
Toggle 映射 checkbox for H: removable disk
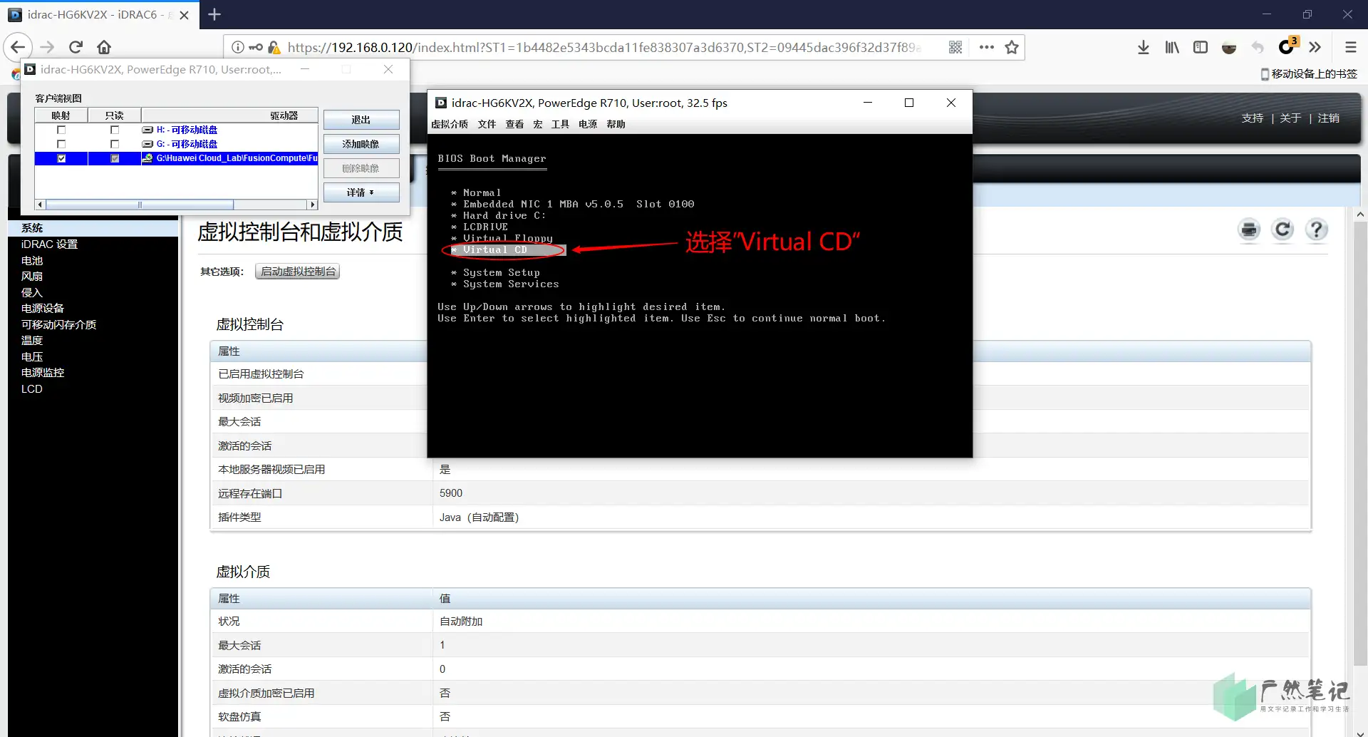(x=61, y=130)
